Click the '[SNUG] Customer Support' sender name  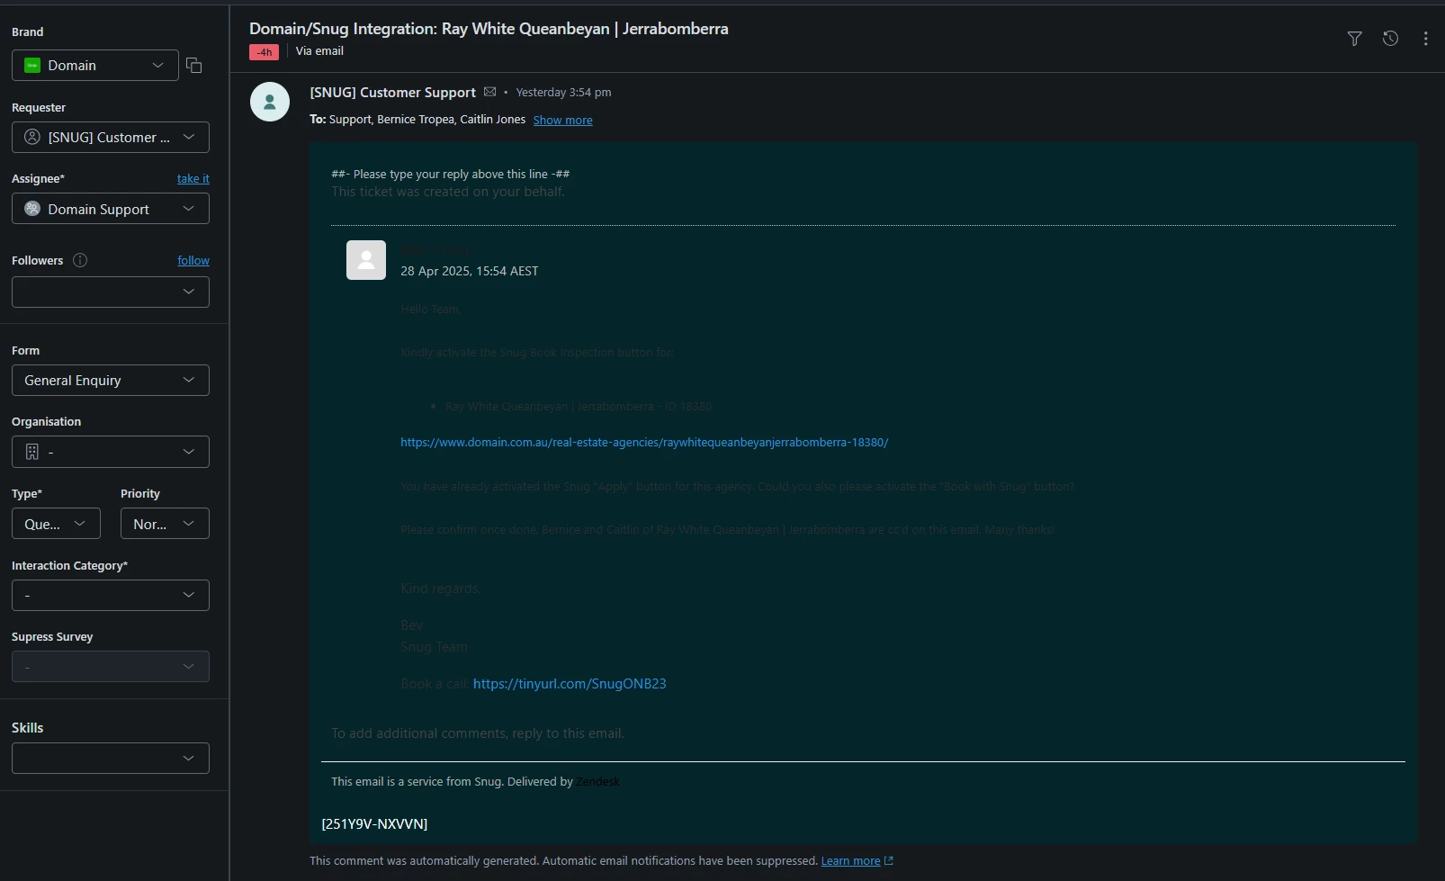392,92
